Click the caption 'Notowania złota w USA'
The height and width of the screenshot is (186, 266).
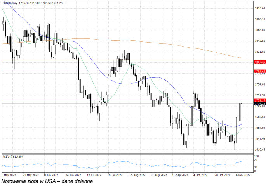point(31,181)
